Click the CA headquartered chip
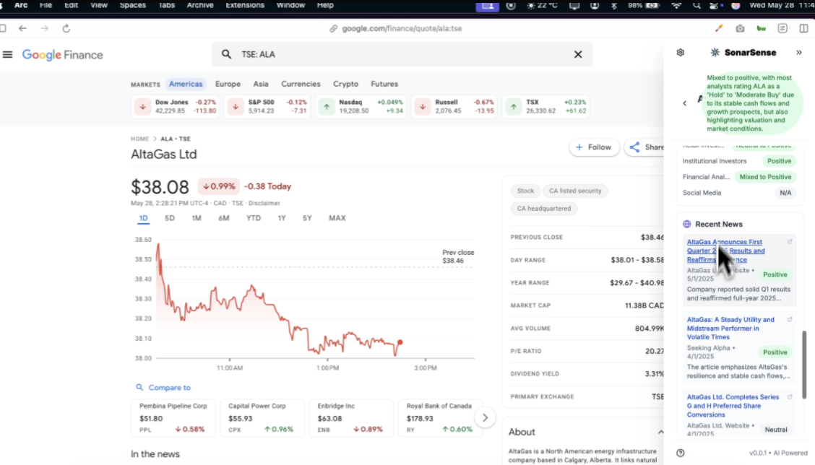This screenshot has height=465, width=815. pos(543,209)
